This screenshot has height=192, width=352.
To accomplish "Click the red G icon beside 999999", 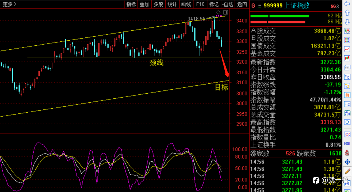I will click(x=253, y=6).
